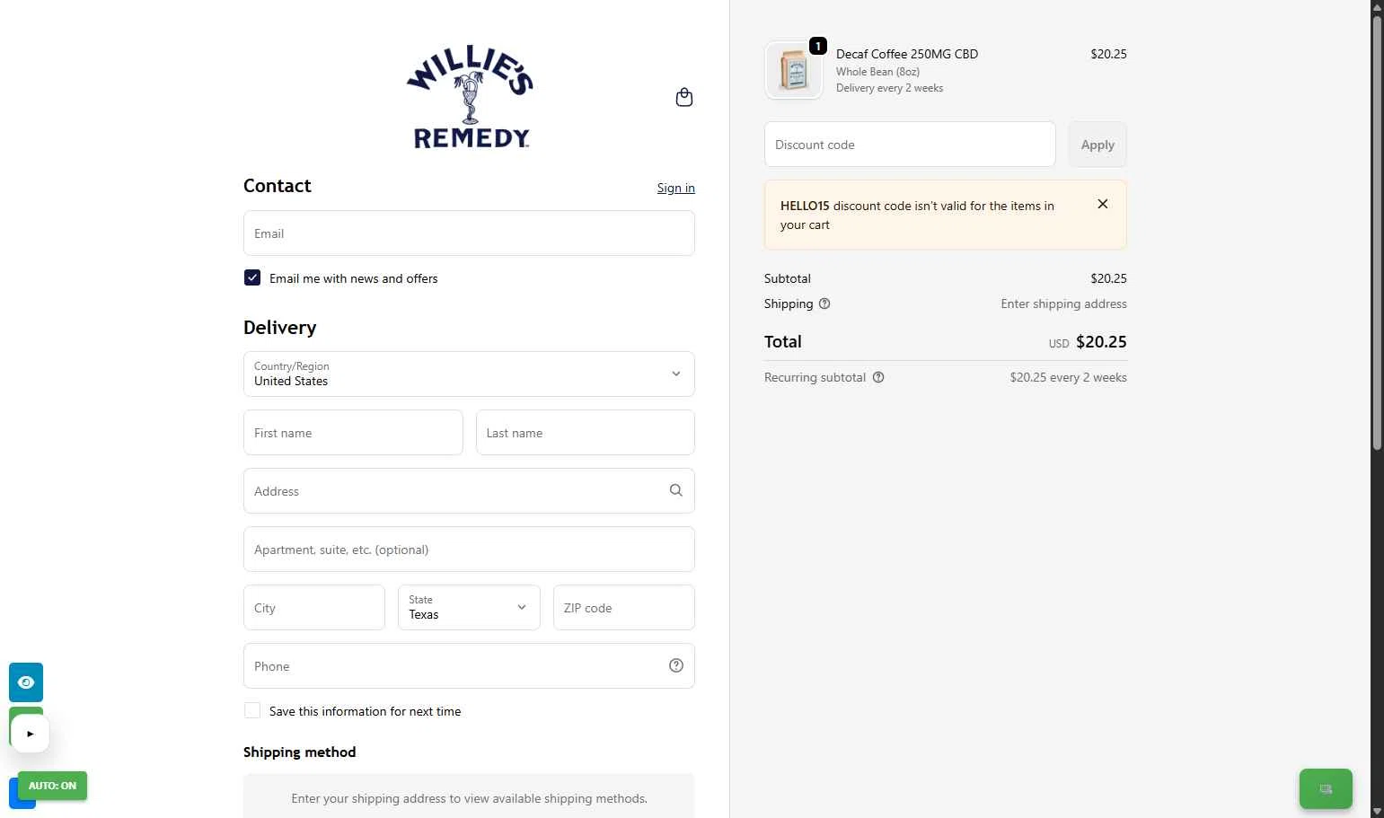This screenshot has height=818, width=1384.
Task: Click the address search magnifier icon
Action: click(676, 490)
